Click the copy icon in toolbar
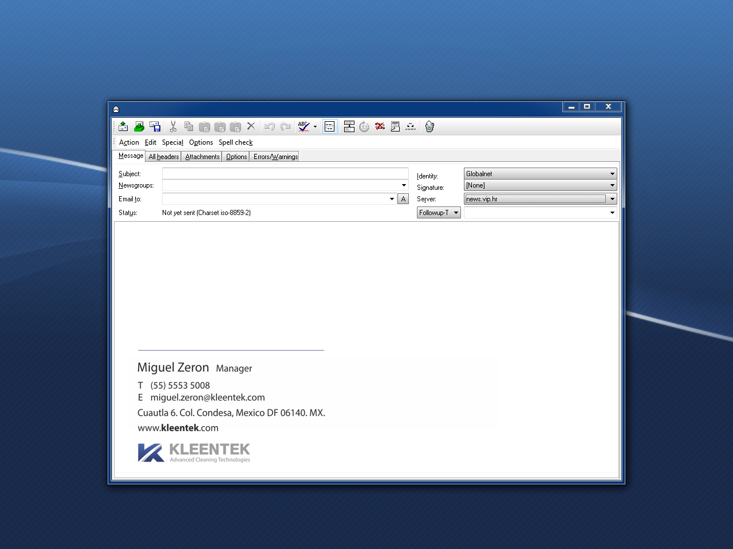 click(188, 126)
